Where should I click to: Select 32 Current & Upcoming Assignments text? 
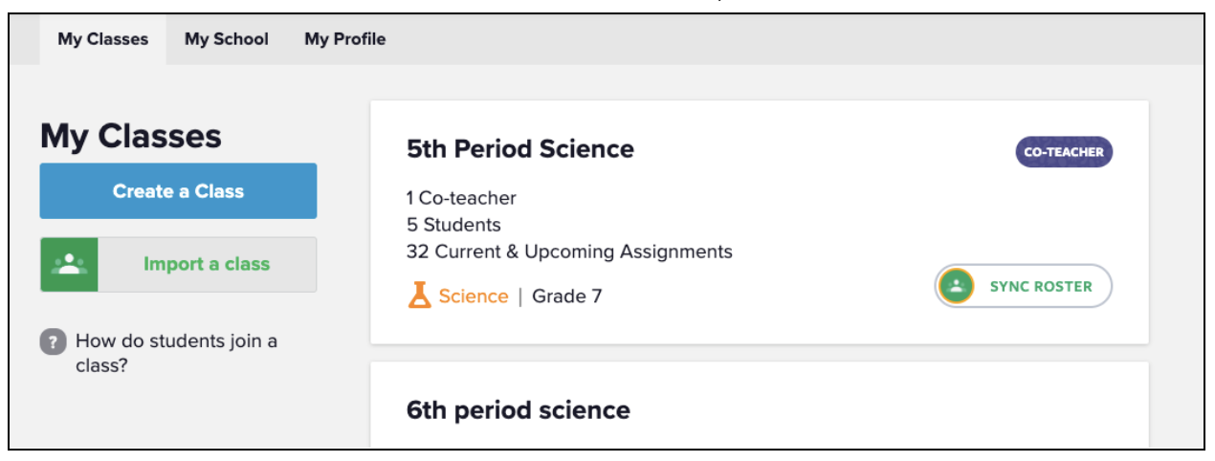569,252
